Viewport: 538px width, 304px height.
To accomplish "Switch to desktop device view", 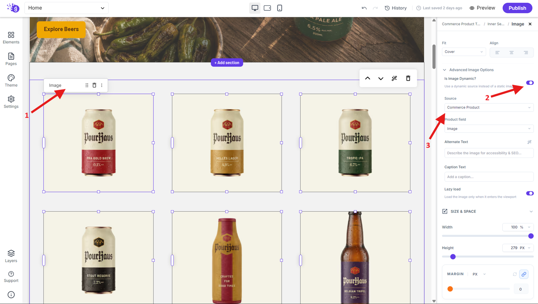I will click(x=255, y=8).
